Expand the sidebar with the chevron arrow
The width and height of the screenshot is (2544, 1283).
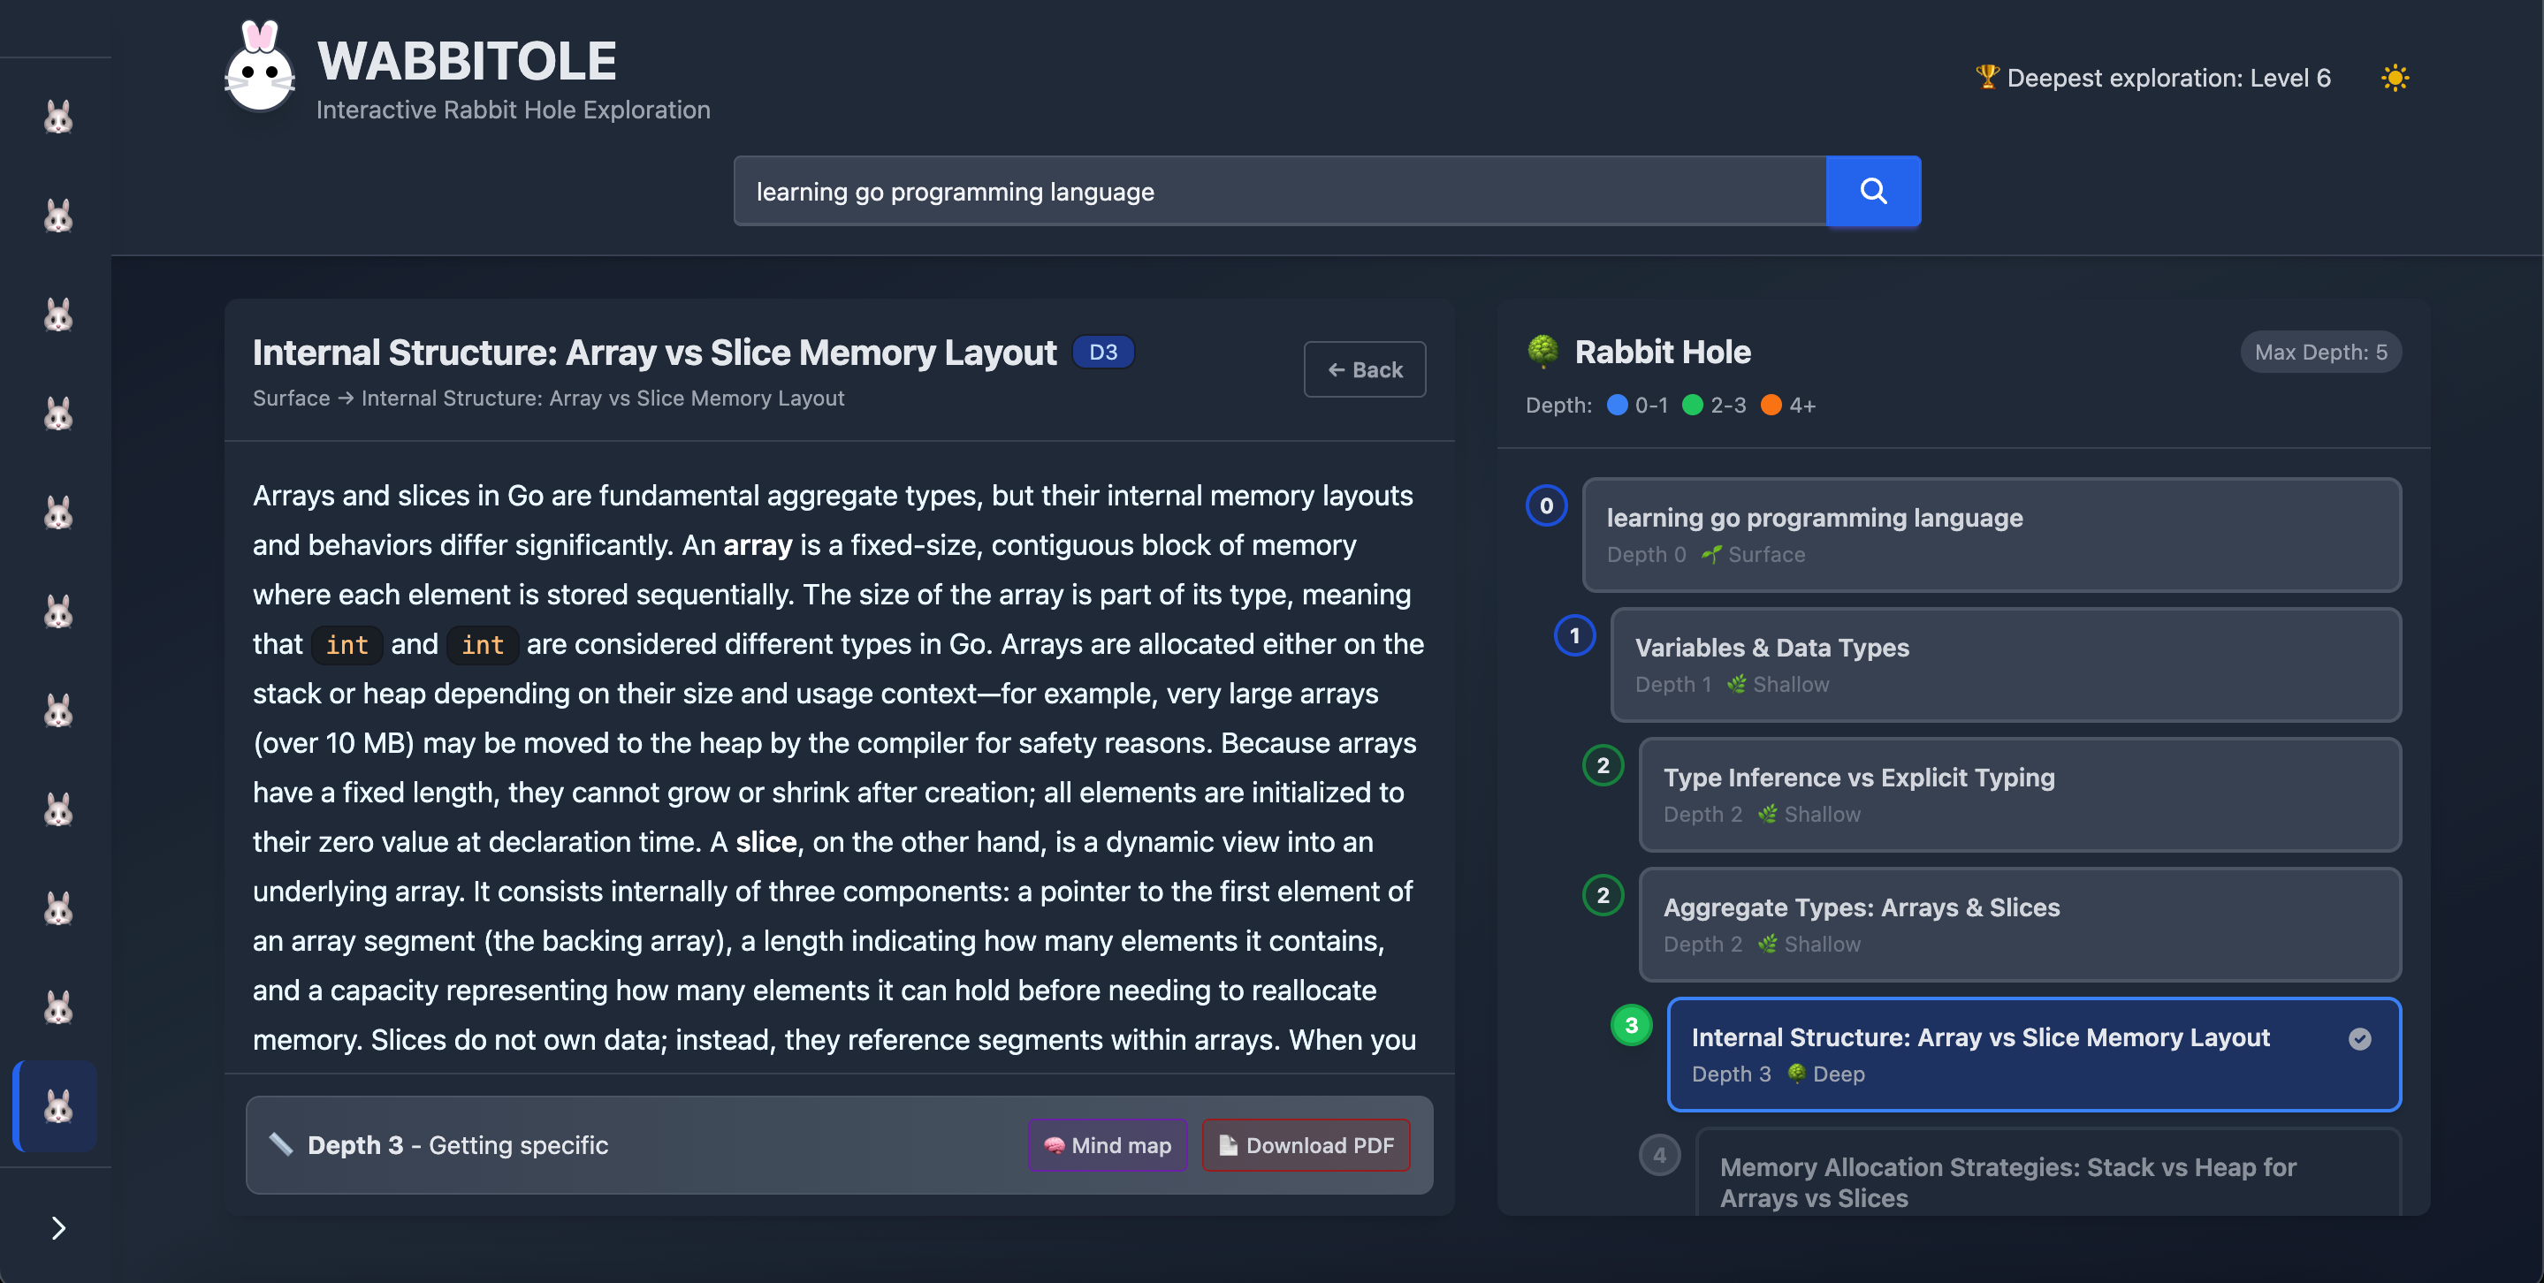point(58,1227)
